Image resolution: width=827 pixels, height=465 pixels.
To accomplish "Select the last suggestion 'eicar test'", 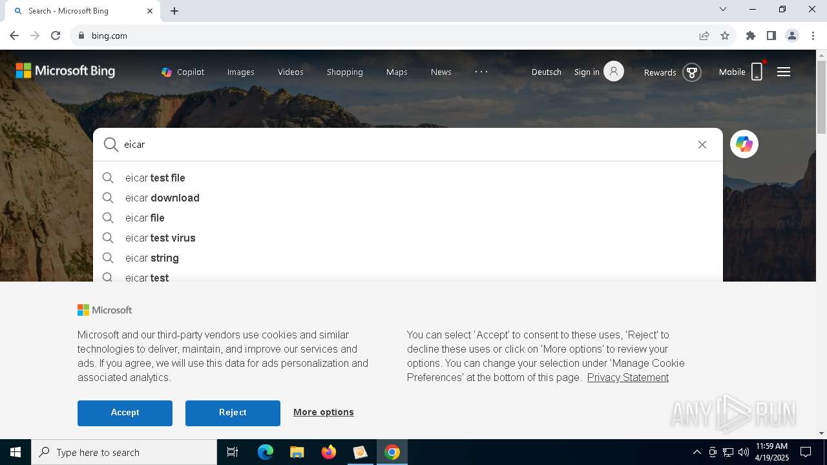I will 408,276.
